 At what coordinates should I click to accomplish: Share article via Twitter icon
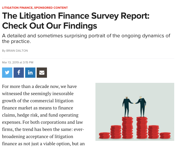click(x=7, y=73)
